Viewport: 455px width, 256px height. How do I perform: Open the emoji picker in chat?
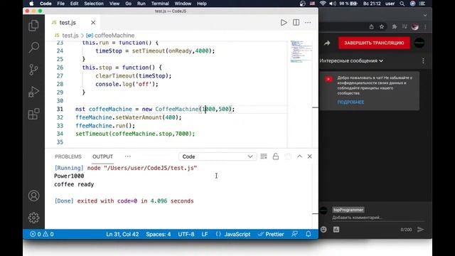point(323,229)
